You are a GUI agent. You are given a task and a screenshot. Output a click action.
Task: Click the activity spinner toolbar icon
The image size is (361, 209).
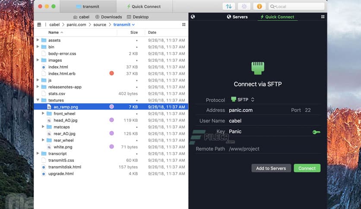point(244,6)
